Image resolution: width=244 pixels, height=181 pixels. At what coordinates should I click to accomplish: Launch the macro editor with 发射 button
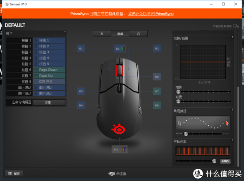49,102
